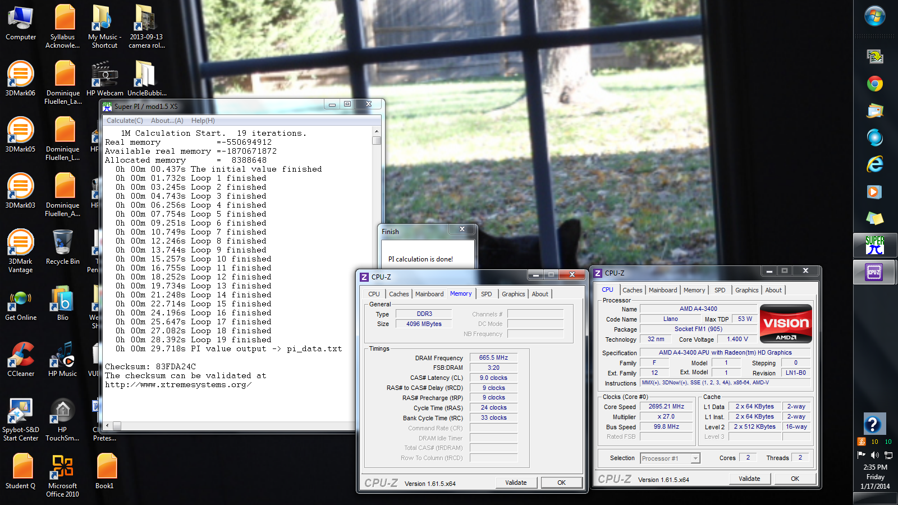Switch to Graphics tab in right CPU-Z window
This screenshot has height=505, width=898.
tap(747, 290)
